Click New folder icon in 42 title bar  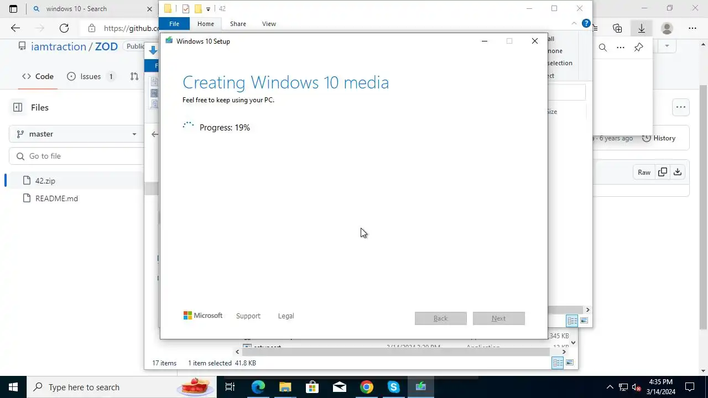[x=198, y=9]
